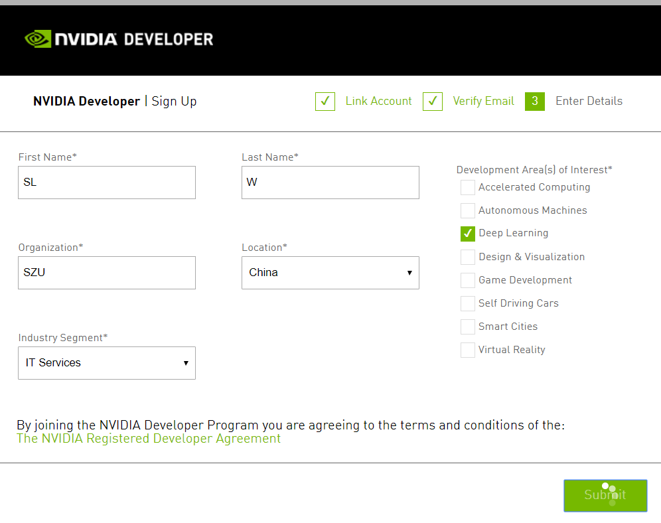Check the Game Development checkbox
The width and height of the screenshot is (661, 523).
[x=467, y=280]
